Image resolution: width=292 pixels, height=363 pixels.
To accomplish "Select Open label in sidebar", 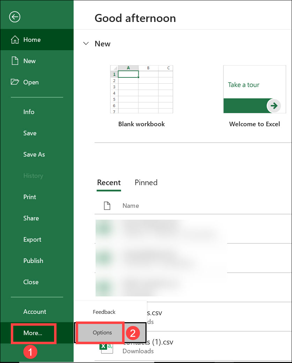I will [x=31, y=82].
